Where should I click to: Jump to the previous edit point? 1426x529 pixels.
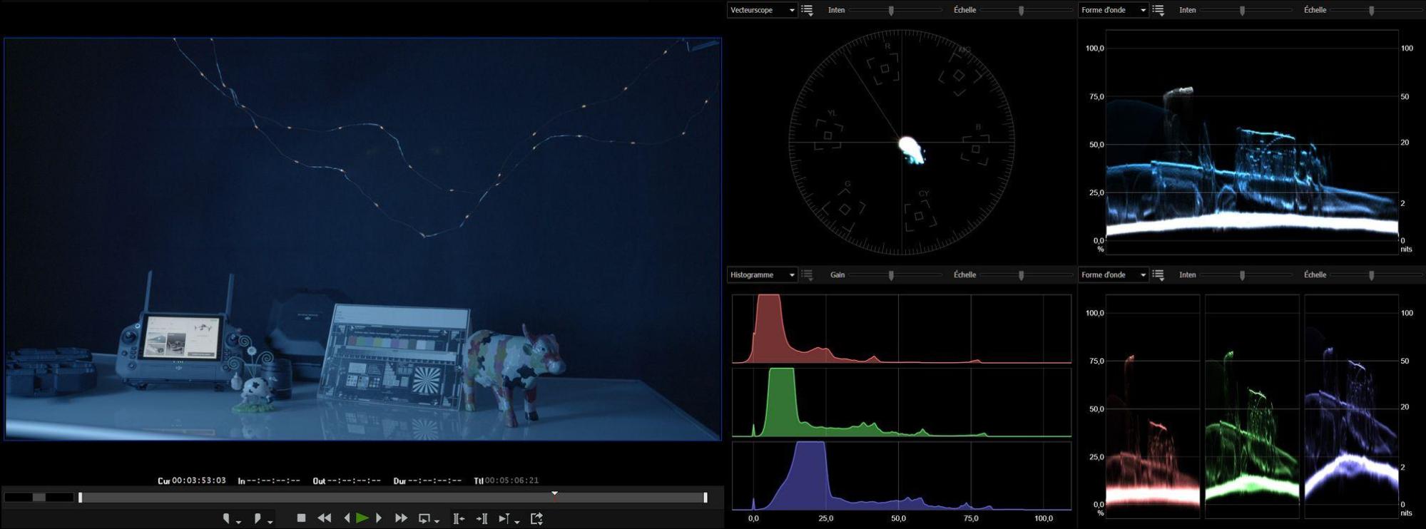point(459,518)
